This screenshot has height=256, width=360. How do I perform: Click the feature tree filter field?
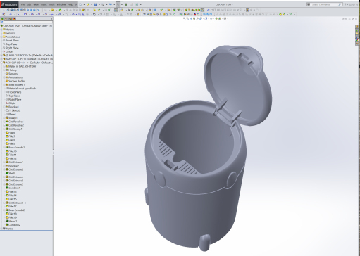(x=27, y=22)
